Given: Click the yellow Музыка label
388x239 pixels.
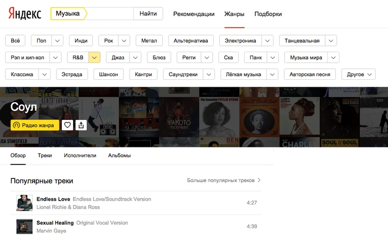Looking at the screenshot, I should [x=68, y=14].
